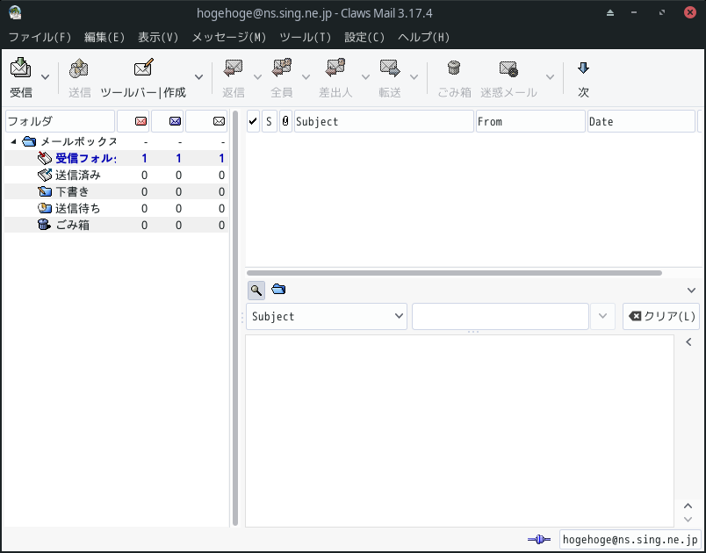Image resolution: width=706 pixels, height=553 pixels.
Task: Click the クリア(L) clear button
Action: pyautogui.click(x=661, y=316)
